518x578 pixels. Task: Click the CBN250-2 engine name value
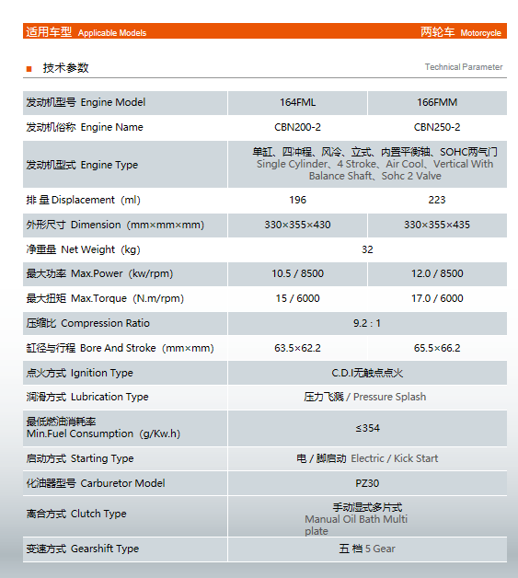click(437, 127)
